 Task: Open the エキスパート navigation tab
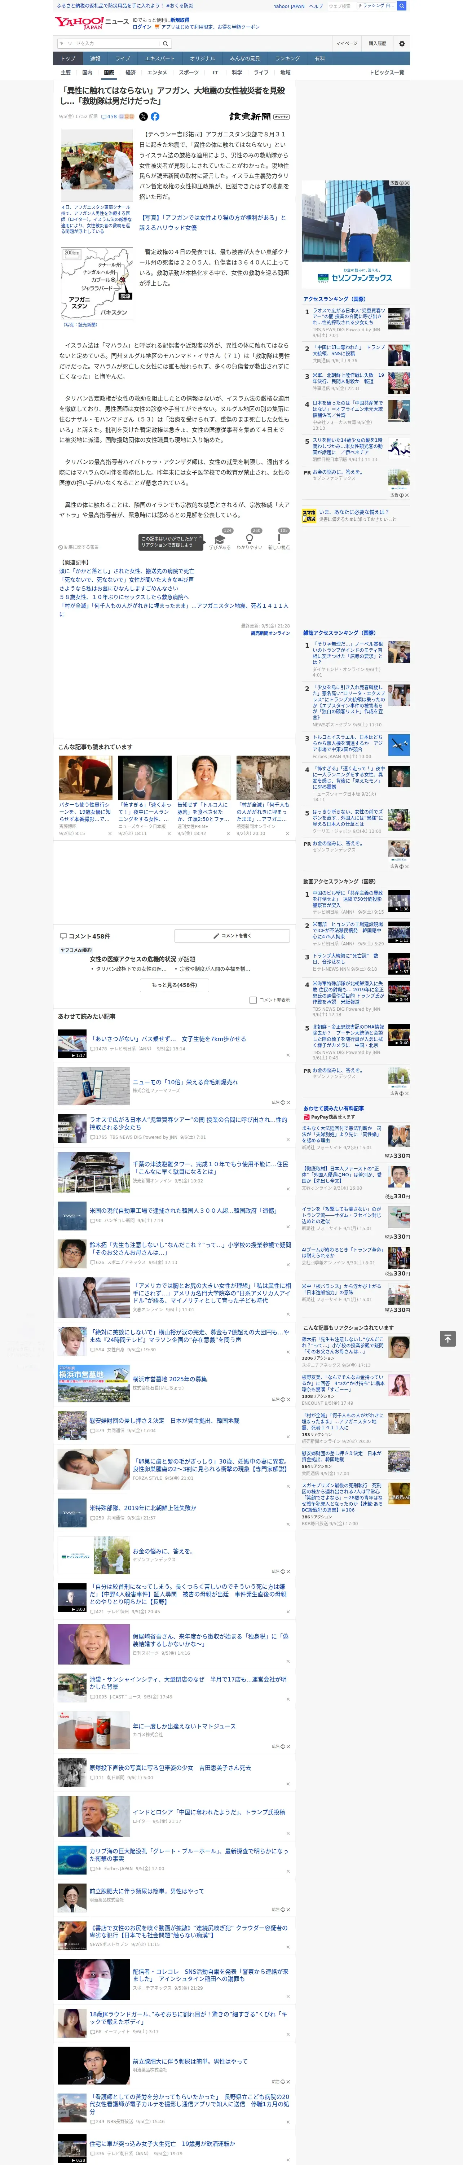click(x=160, y=59)
